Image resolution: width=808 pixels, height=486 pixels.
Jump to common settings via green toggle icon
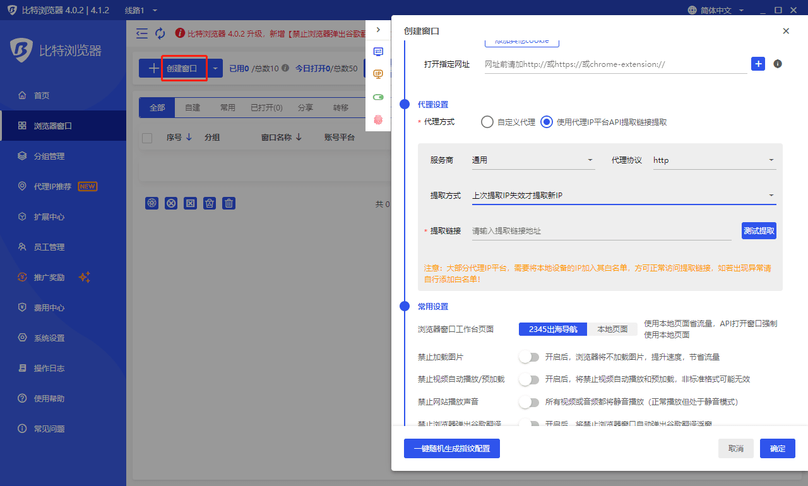[x=378, y=97]
